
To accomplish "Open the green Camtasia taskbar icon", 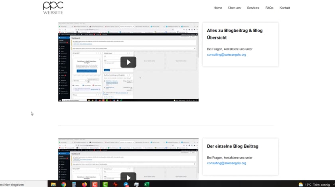I will click(x=105, y=185).
